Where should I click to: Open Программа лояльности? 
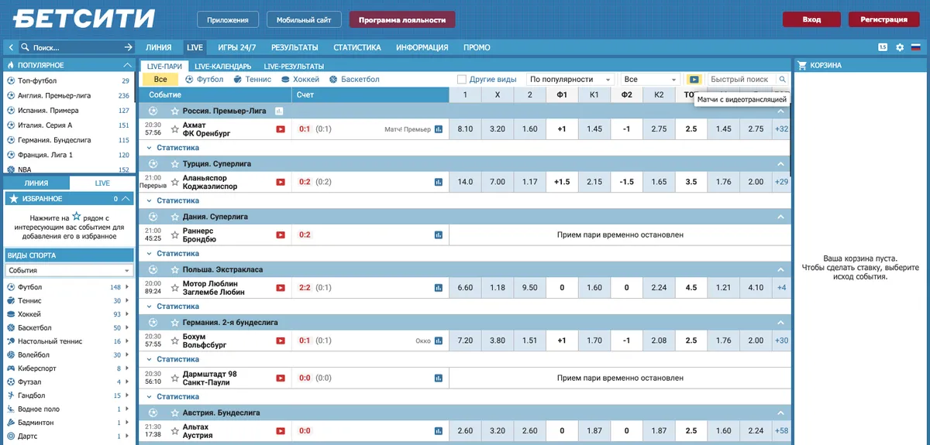tap(402, 19)
